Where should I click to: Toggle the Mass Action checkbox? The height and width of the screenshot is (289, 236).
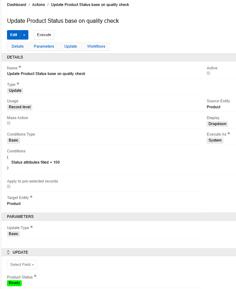tap(9, 123)
